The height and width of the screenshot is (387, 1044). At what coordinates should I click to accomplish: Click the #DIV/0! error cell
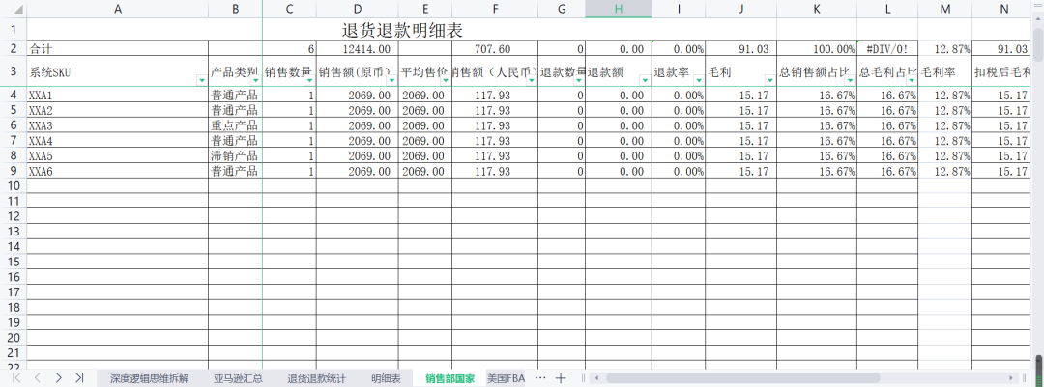click(887, 48)
